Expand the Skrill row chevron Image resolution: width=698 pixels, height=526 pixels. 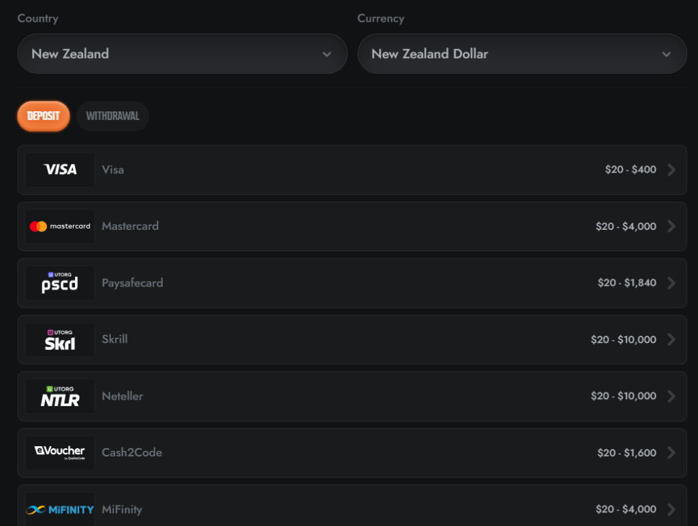pyautogui.click(x=671, y=339)
